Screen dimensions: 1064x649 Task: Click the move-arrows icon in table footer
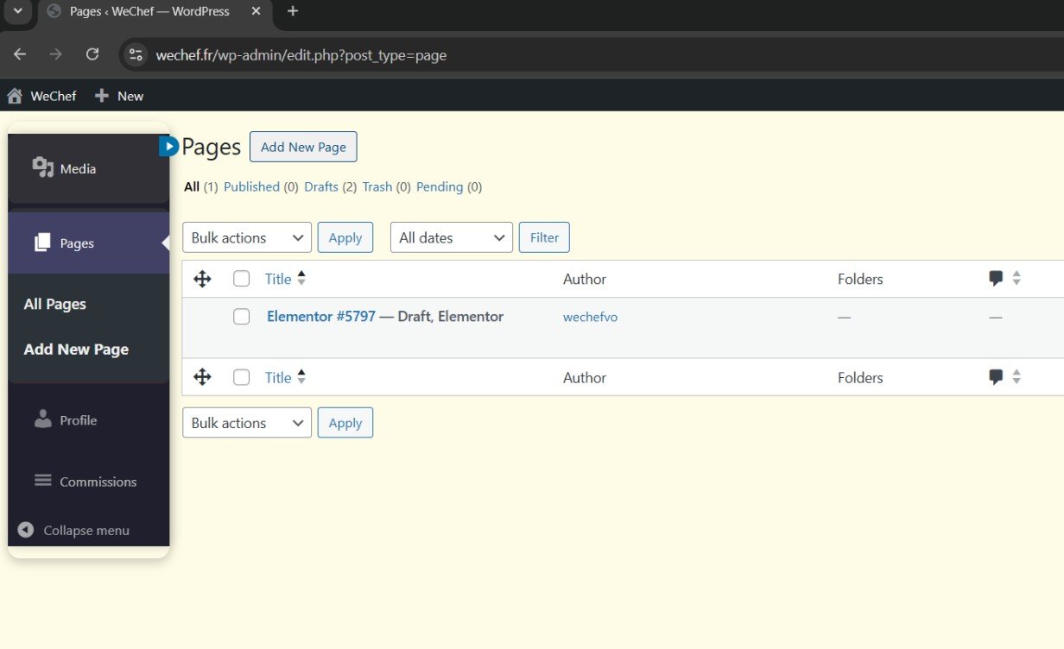203,377
